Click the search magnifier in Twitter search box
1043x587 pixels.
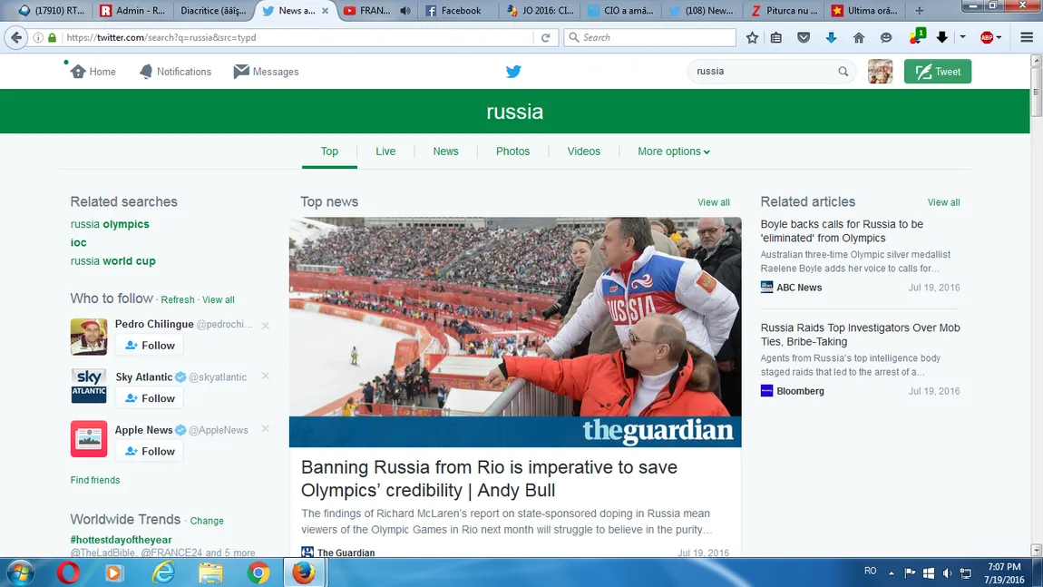pos(843,71)
